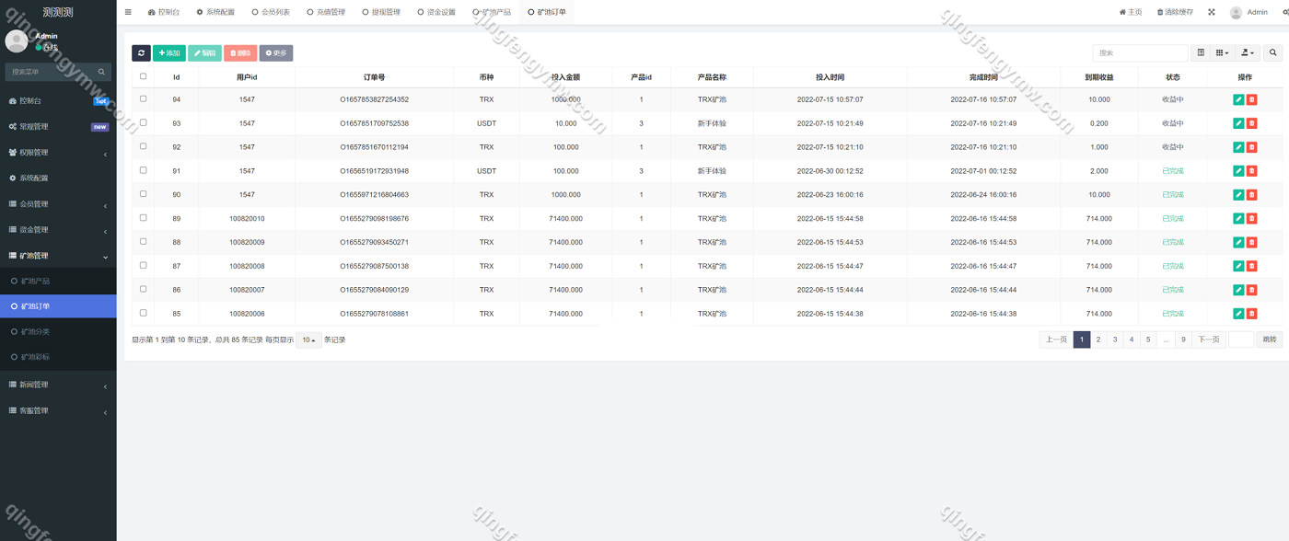Click the table search input field
1289x541 pixels.
click(1140, 53)
